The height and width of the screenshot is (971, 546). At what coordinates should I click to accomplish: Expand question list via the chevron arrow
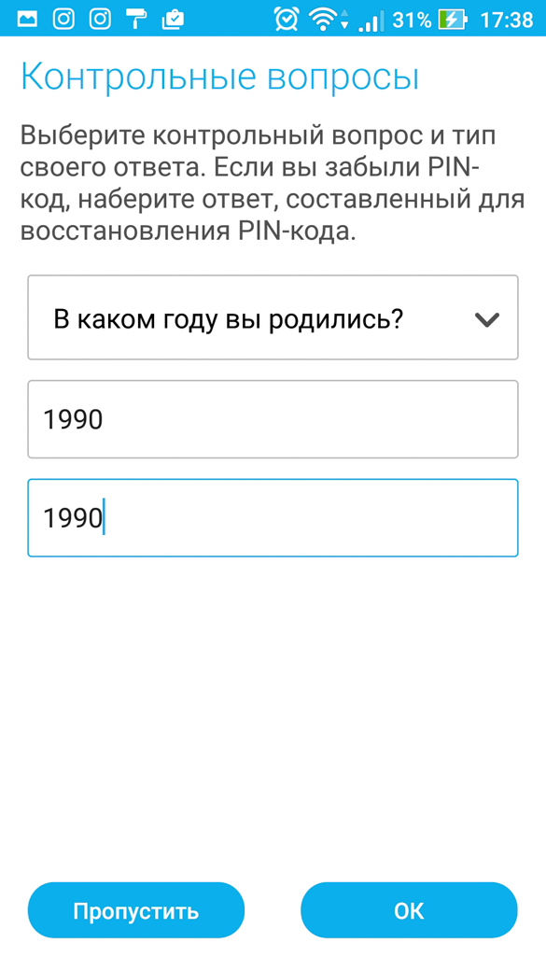pos(486,319)
